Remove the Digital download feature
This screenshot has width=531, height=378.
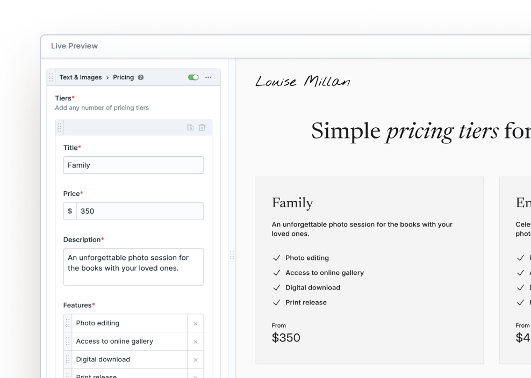coord(196,360)
